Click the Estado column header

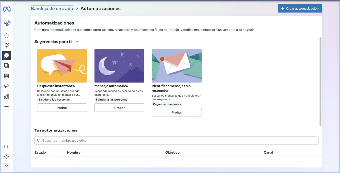(x=40, y=152)
